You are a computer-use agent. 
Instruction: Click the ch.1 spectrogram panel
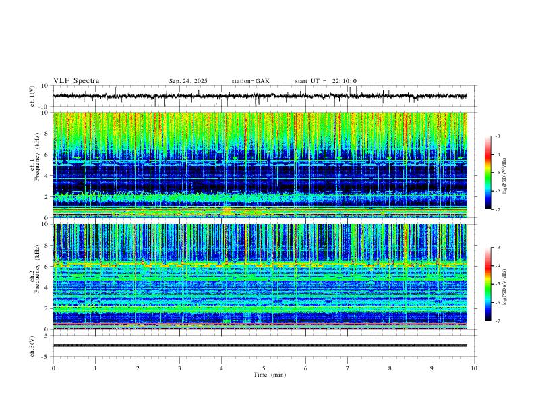click(x=260, y=165)
